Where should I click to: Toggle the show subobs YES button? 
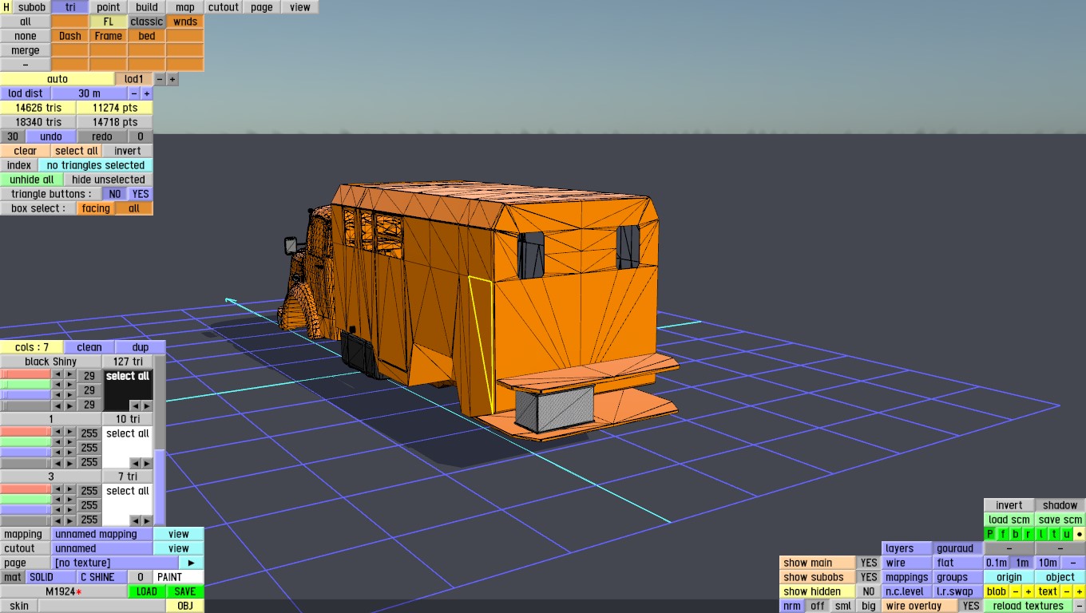pos(869,577)
